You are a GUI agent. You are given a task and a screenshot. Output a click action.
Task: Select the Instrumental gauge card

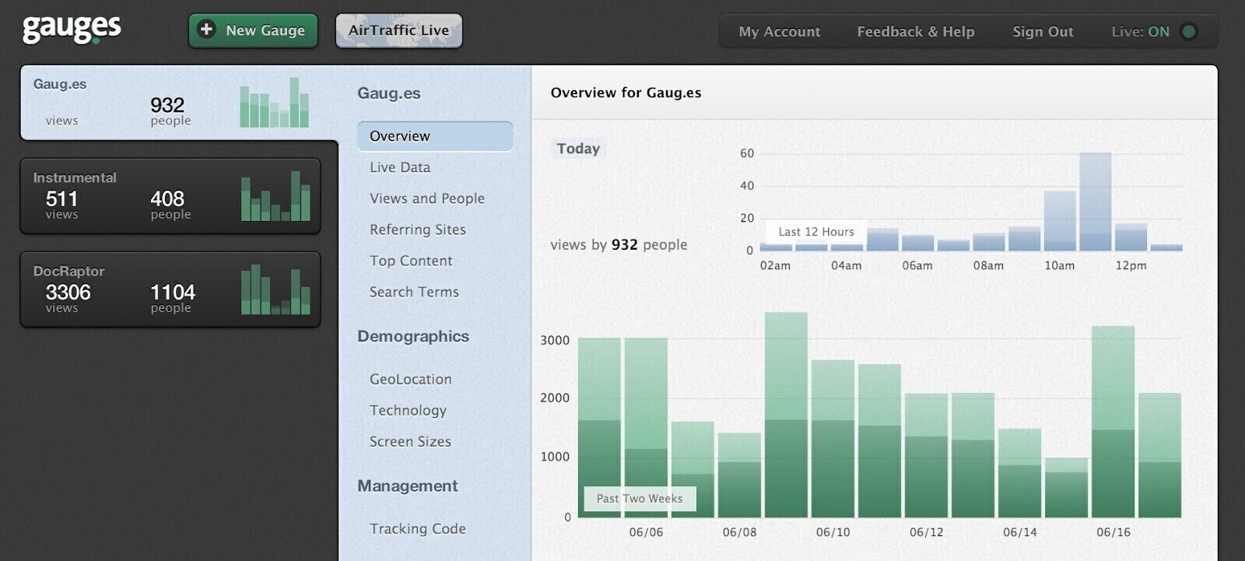[x=170, y=196]
